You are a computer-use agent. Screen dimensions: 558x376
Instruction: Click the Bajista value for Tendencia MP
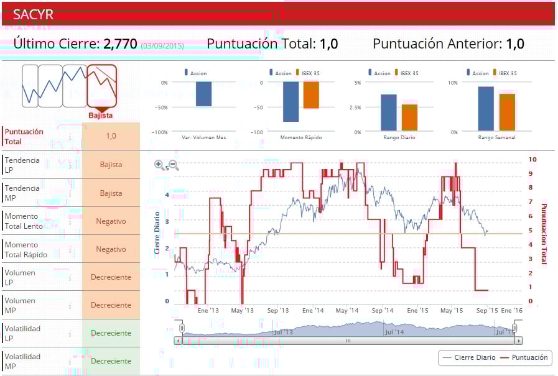coord(111,193)
